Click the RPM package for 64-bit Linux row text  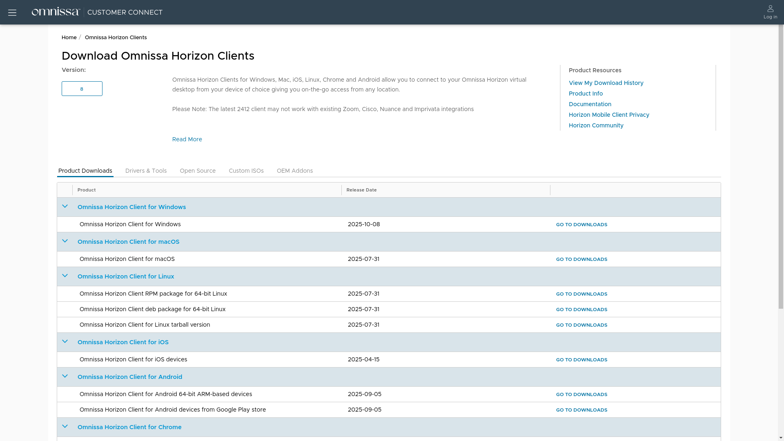point(153,294)
